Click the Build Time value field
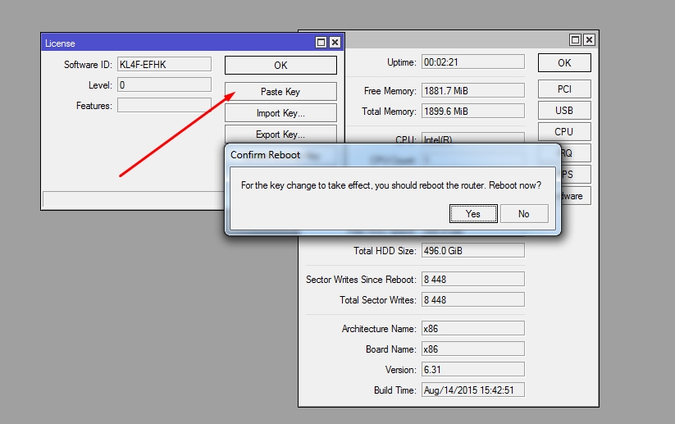This screenshot has width=675, height=424. 472,390
